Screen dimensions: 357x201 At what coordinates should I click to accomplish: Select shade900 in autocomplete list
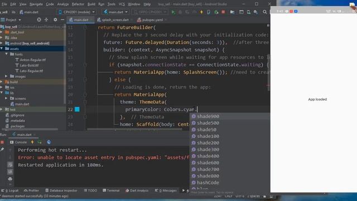(230, 116)
